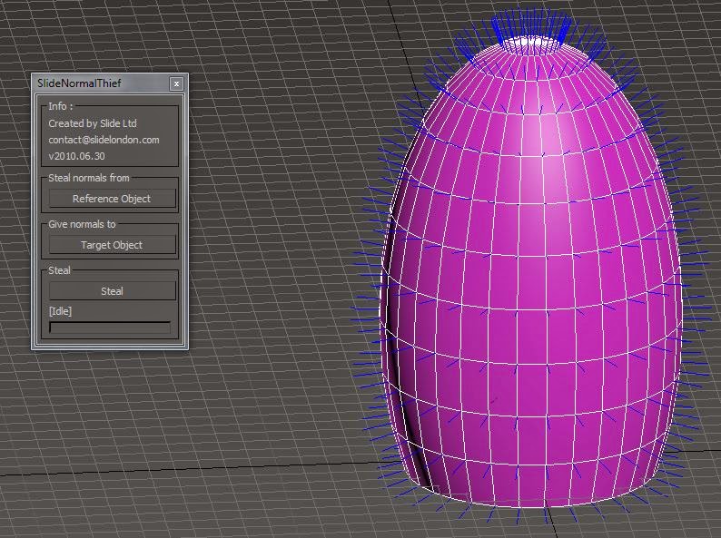This screenshot has height=538, width=721.
Task: Click the 'Steal normals from' group label
Action: coord(89,178)
